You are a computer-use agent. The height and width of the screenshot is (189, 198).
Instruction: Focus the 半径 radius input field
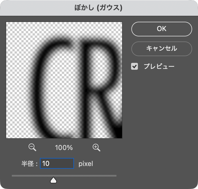pos(57,163)
